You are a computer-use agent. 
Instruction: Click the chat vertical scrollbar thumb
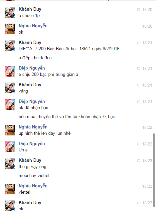154,170
